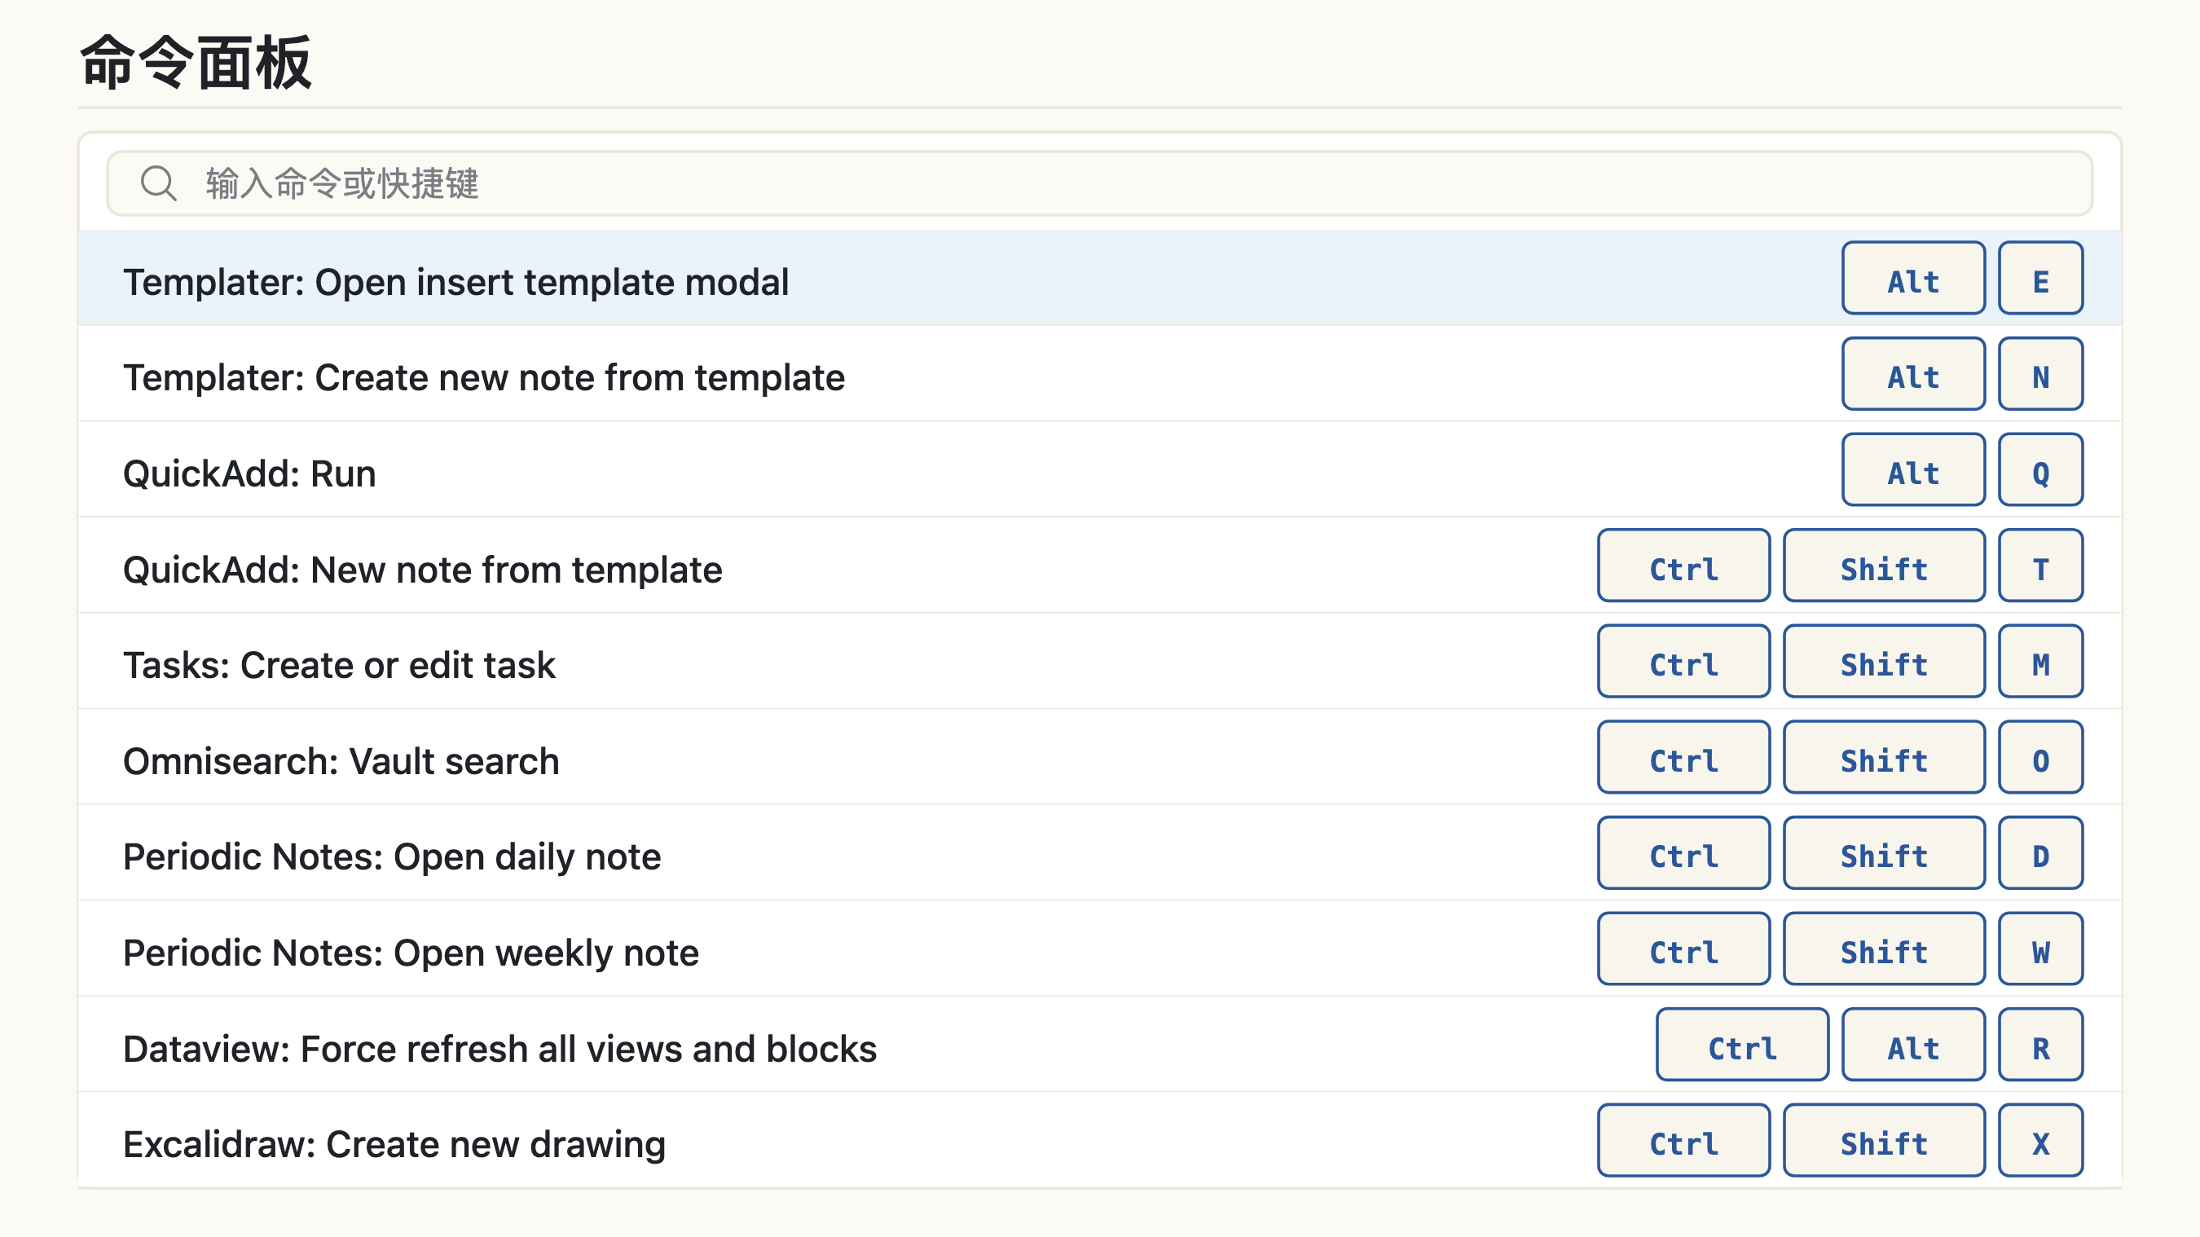The height and width of the screenshot is (1237, 2200).
Task: Run Dataview: Force refresh all views and blocks
Action: [x=1099, y=1043]
